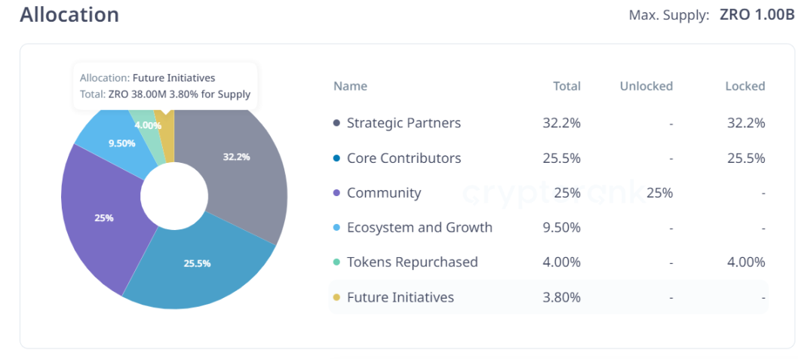The height and width of the screenshot is (359, 798).
Task: Click the Name column header
Action: [350, 86]
